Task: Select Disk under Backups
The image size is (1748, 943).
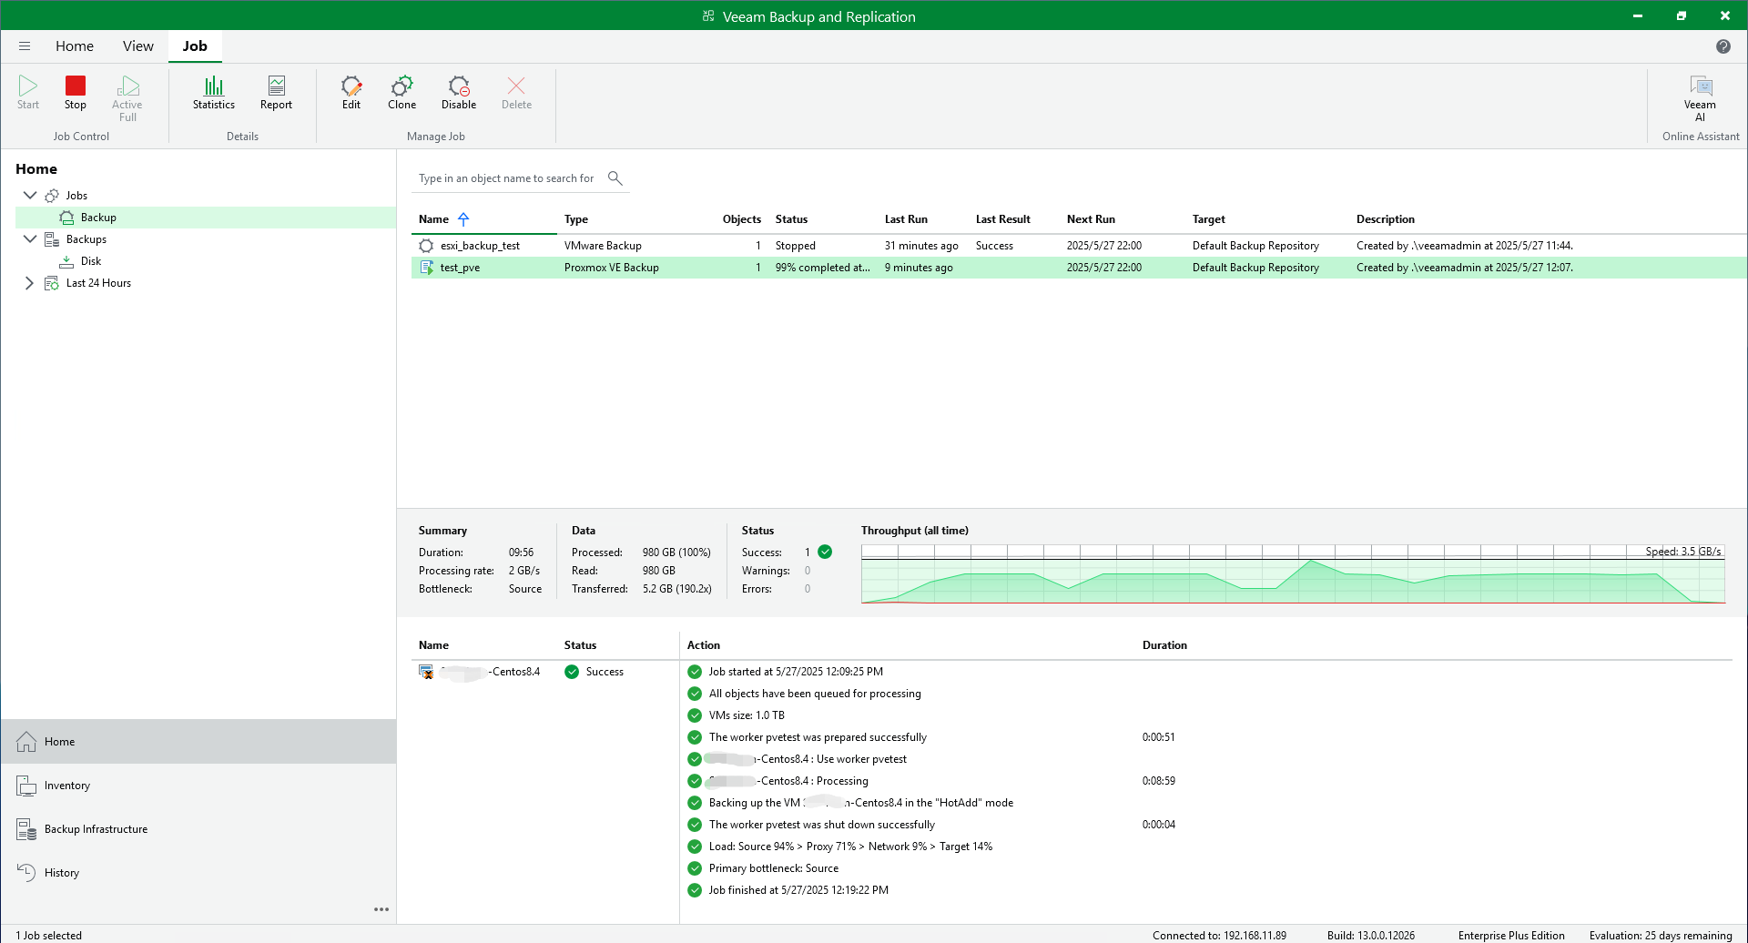Action: point(91,261)
